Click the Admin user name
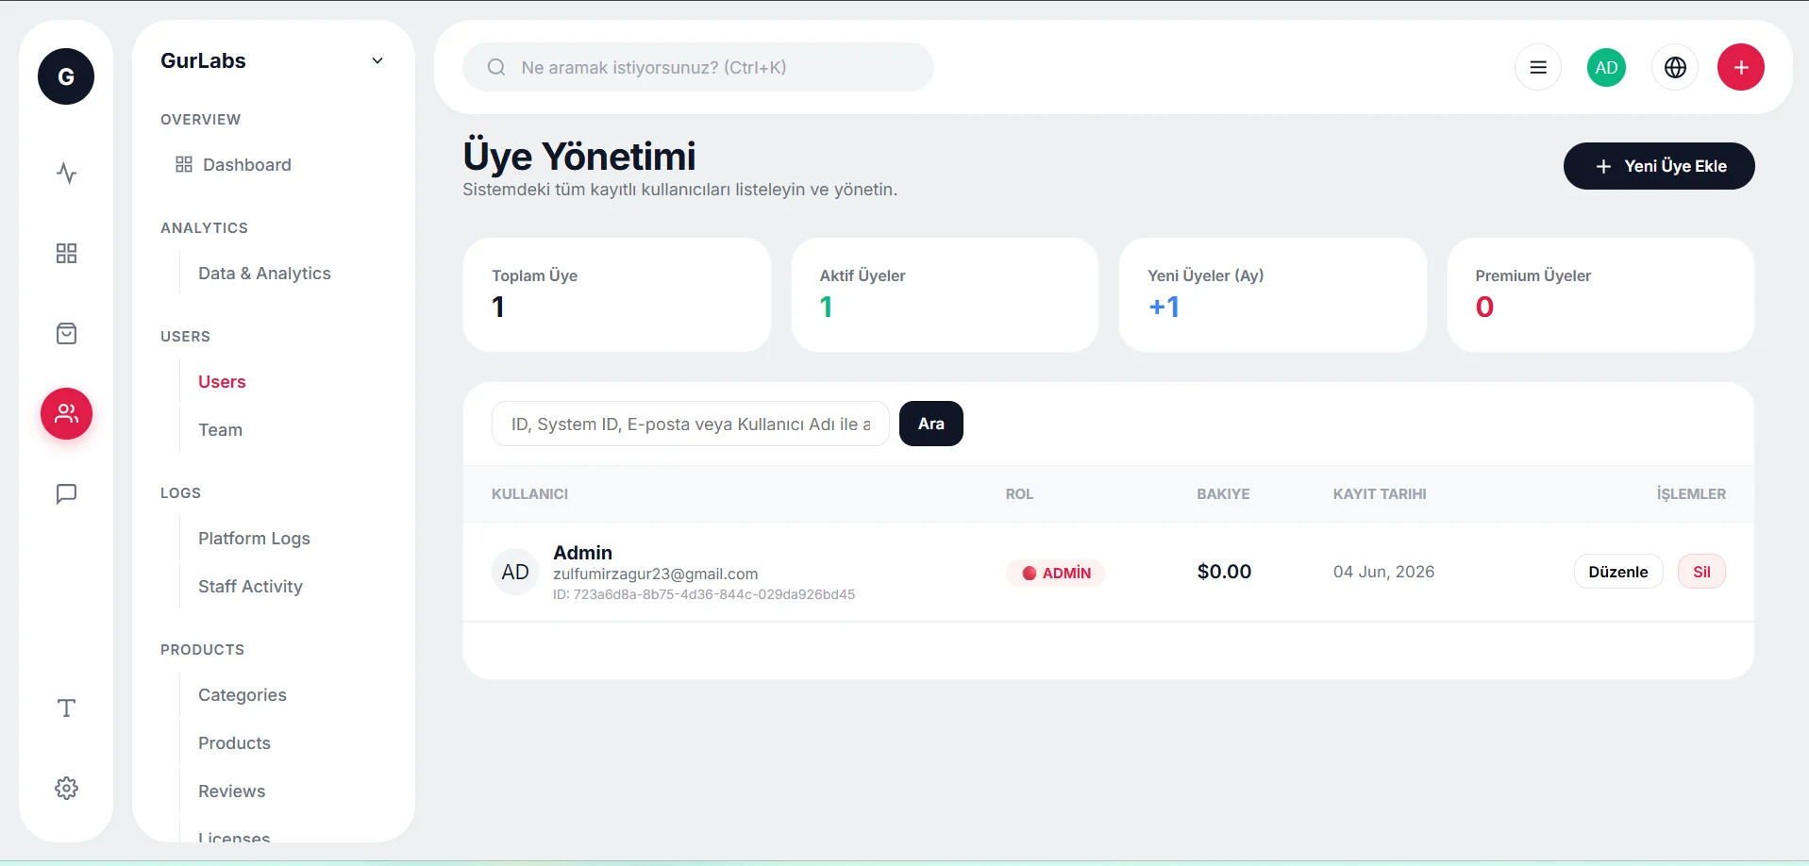Image resolution: width=1809 pixels, height=866 pixels. (582, 553)
